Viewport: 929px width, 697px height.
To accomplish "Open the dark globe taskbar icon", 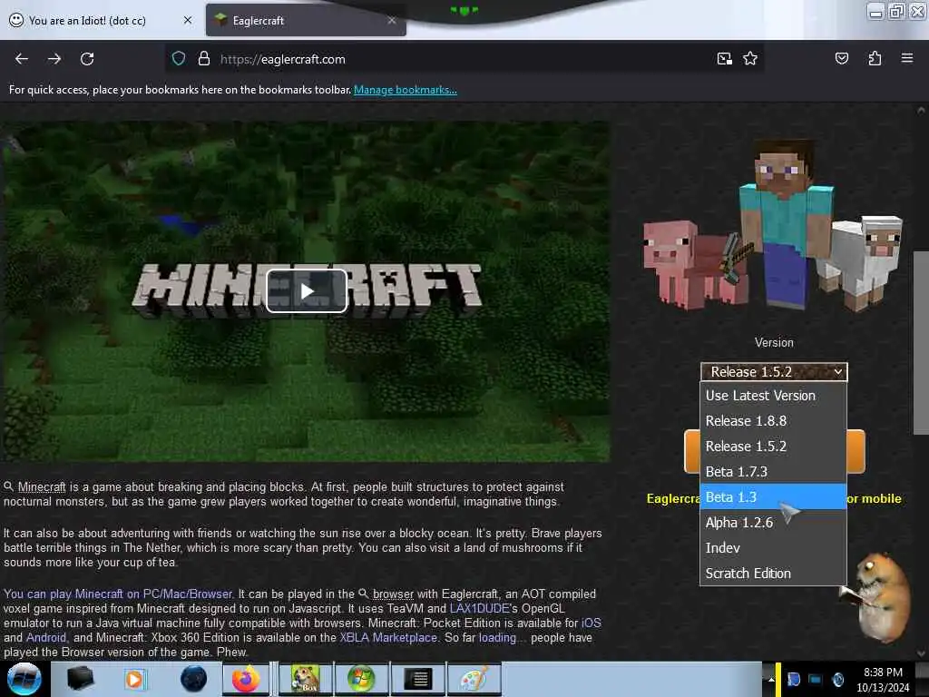I will [194, 679].
